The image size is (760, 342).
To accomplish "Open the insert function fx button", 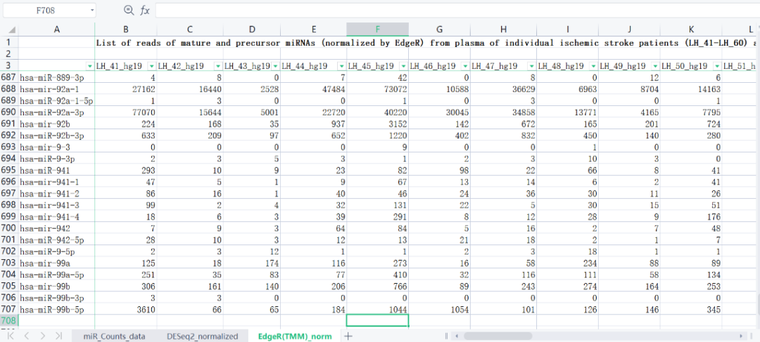I will [x=145, y=10].
